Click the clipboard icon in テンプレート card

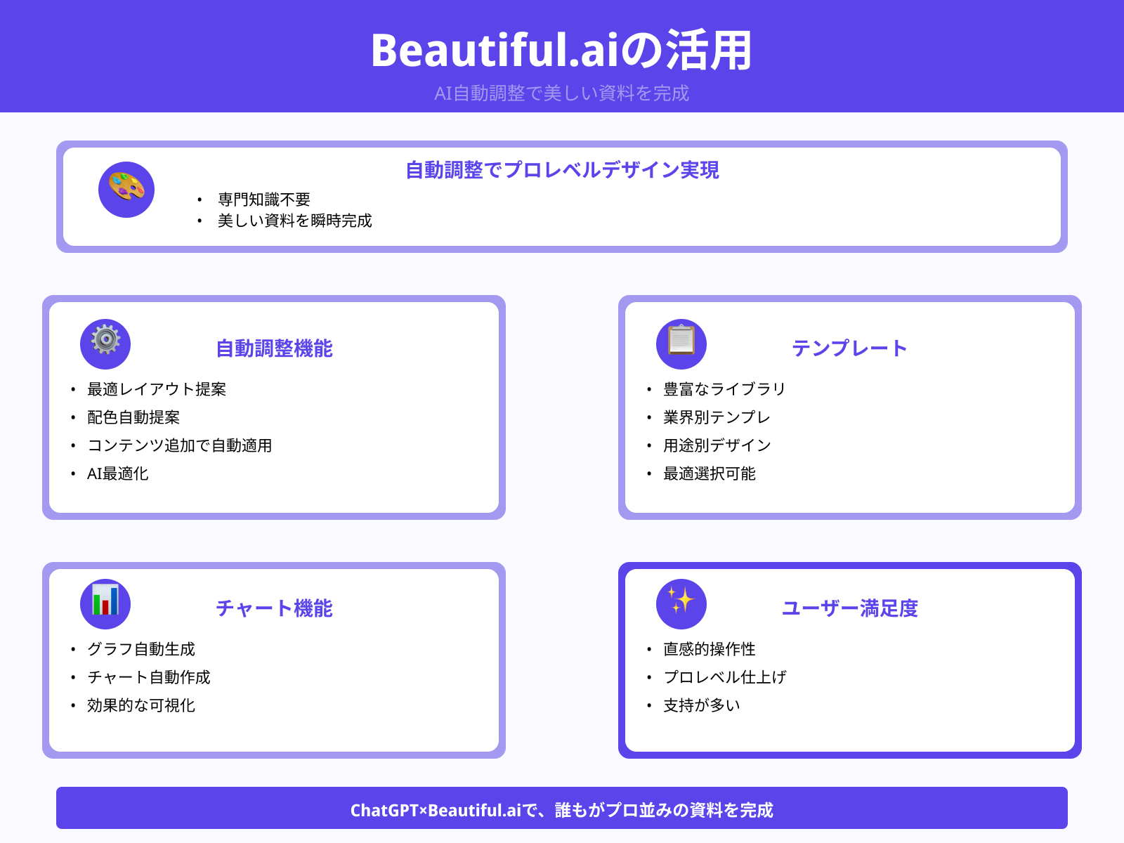(x=679, y=344)
